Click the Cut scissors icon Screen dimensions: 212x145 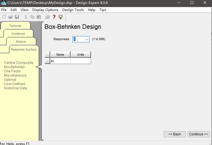point(26,17)
